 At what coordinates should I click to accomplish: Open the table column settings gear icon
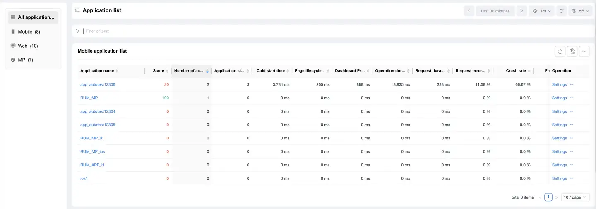(x=572, y=51)
